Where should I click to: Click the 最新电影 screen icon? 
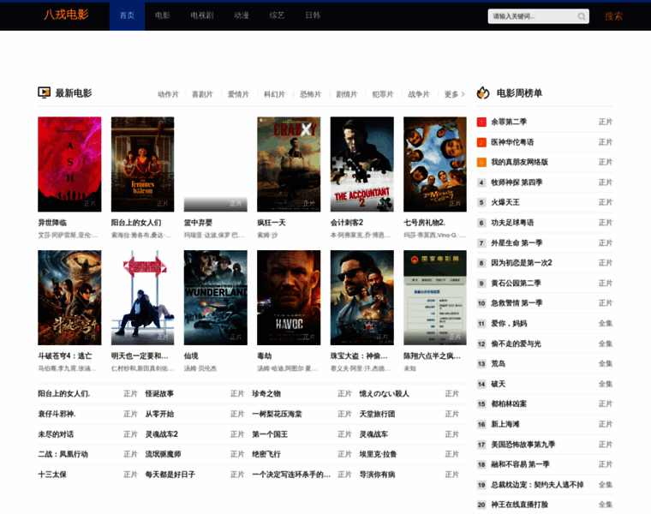point(44,93)
